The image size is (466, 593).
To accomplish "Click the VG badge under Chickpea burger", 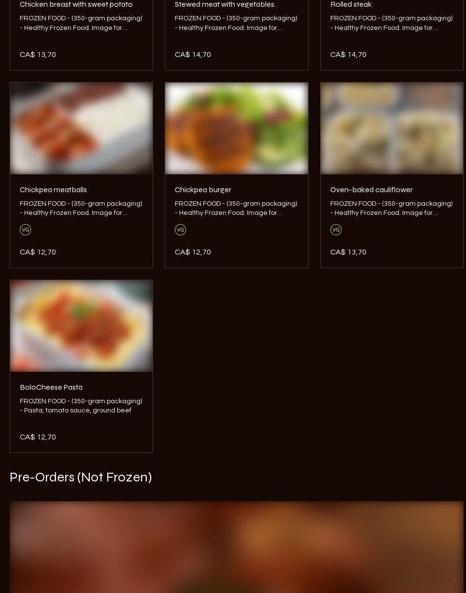I will click(180, 230).
